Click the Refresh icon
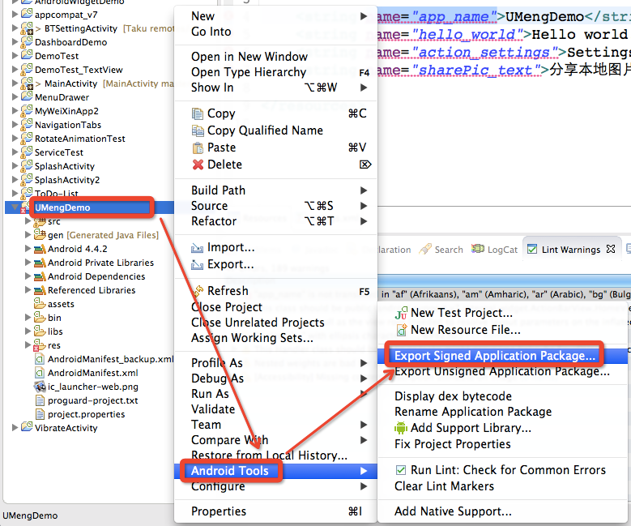This screenshot has height=526, width=631. (198, 291)
